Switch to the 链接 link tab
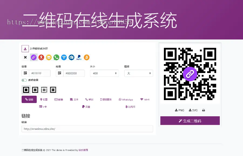The image size is (243, 156). click(29, 99)
